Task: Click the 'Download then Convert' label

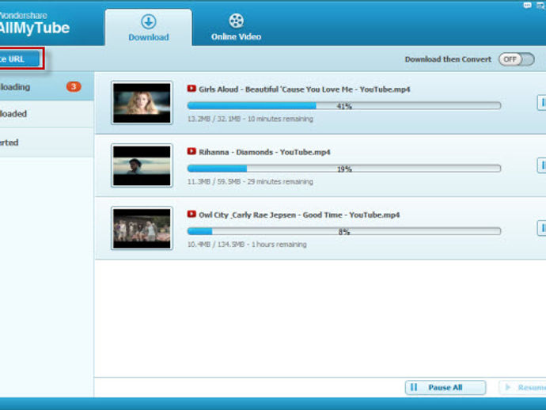Action: (448, 59)
